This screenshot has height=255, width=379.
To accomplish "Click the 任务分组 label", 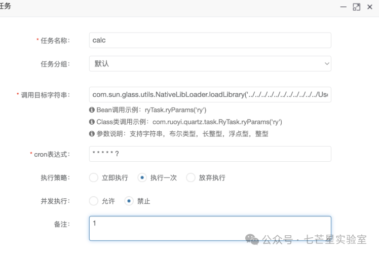I will coord(55,64).
